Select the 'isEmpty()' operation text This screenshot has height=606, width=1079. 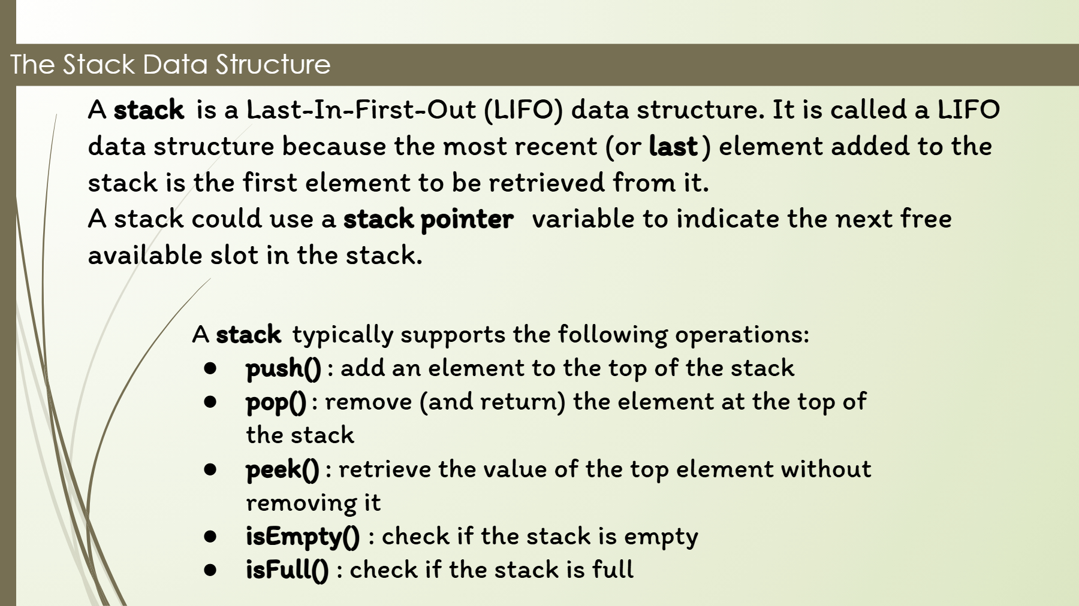[x=303, y=537]
